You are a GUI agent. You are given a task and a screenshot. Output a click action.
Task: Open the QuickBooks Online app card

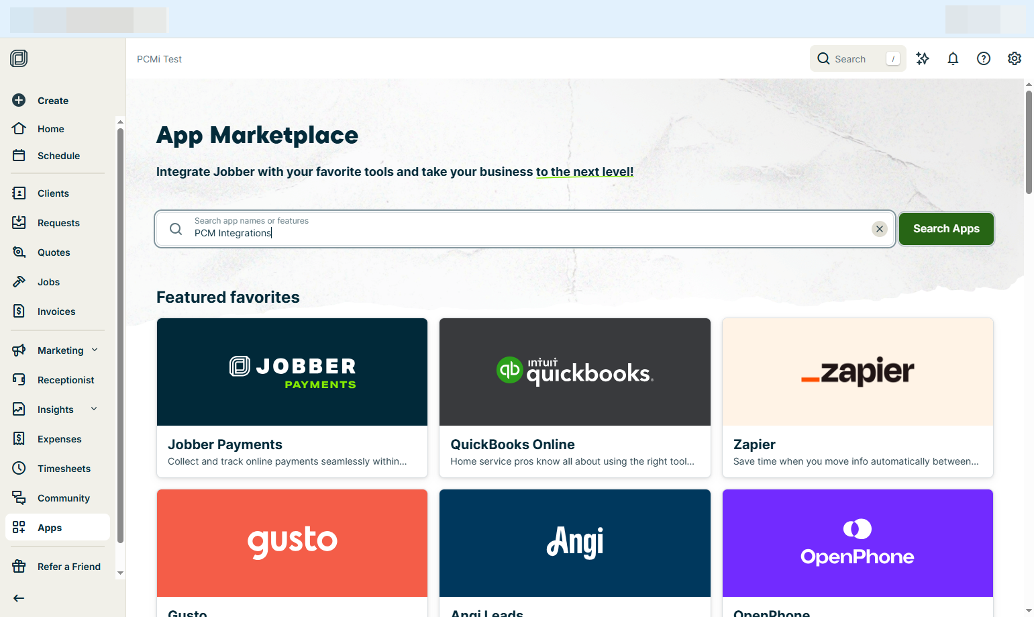pos(575,397)
